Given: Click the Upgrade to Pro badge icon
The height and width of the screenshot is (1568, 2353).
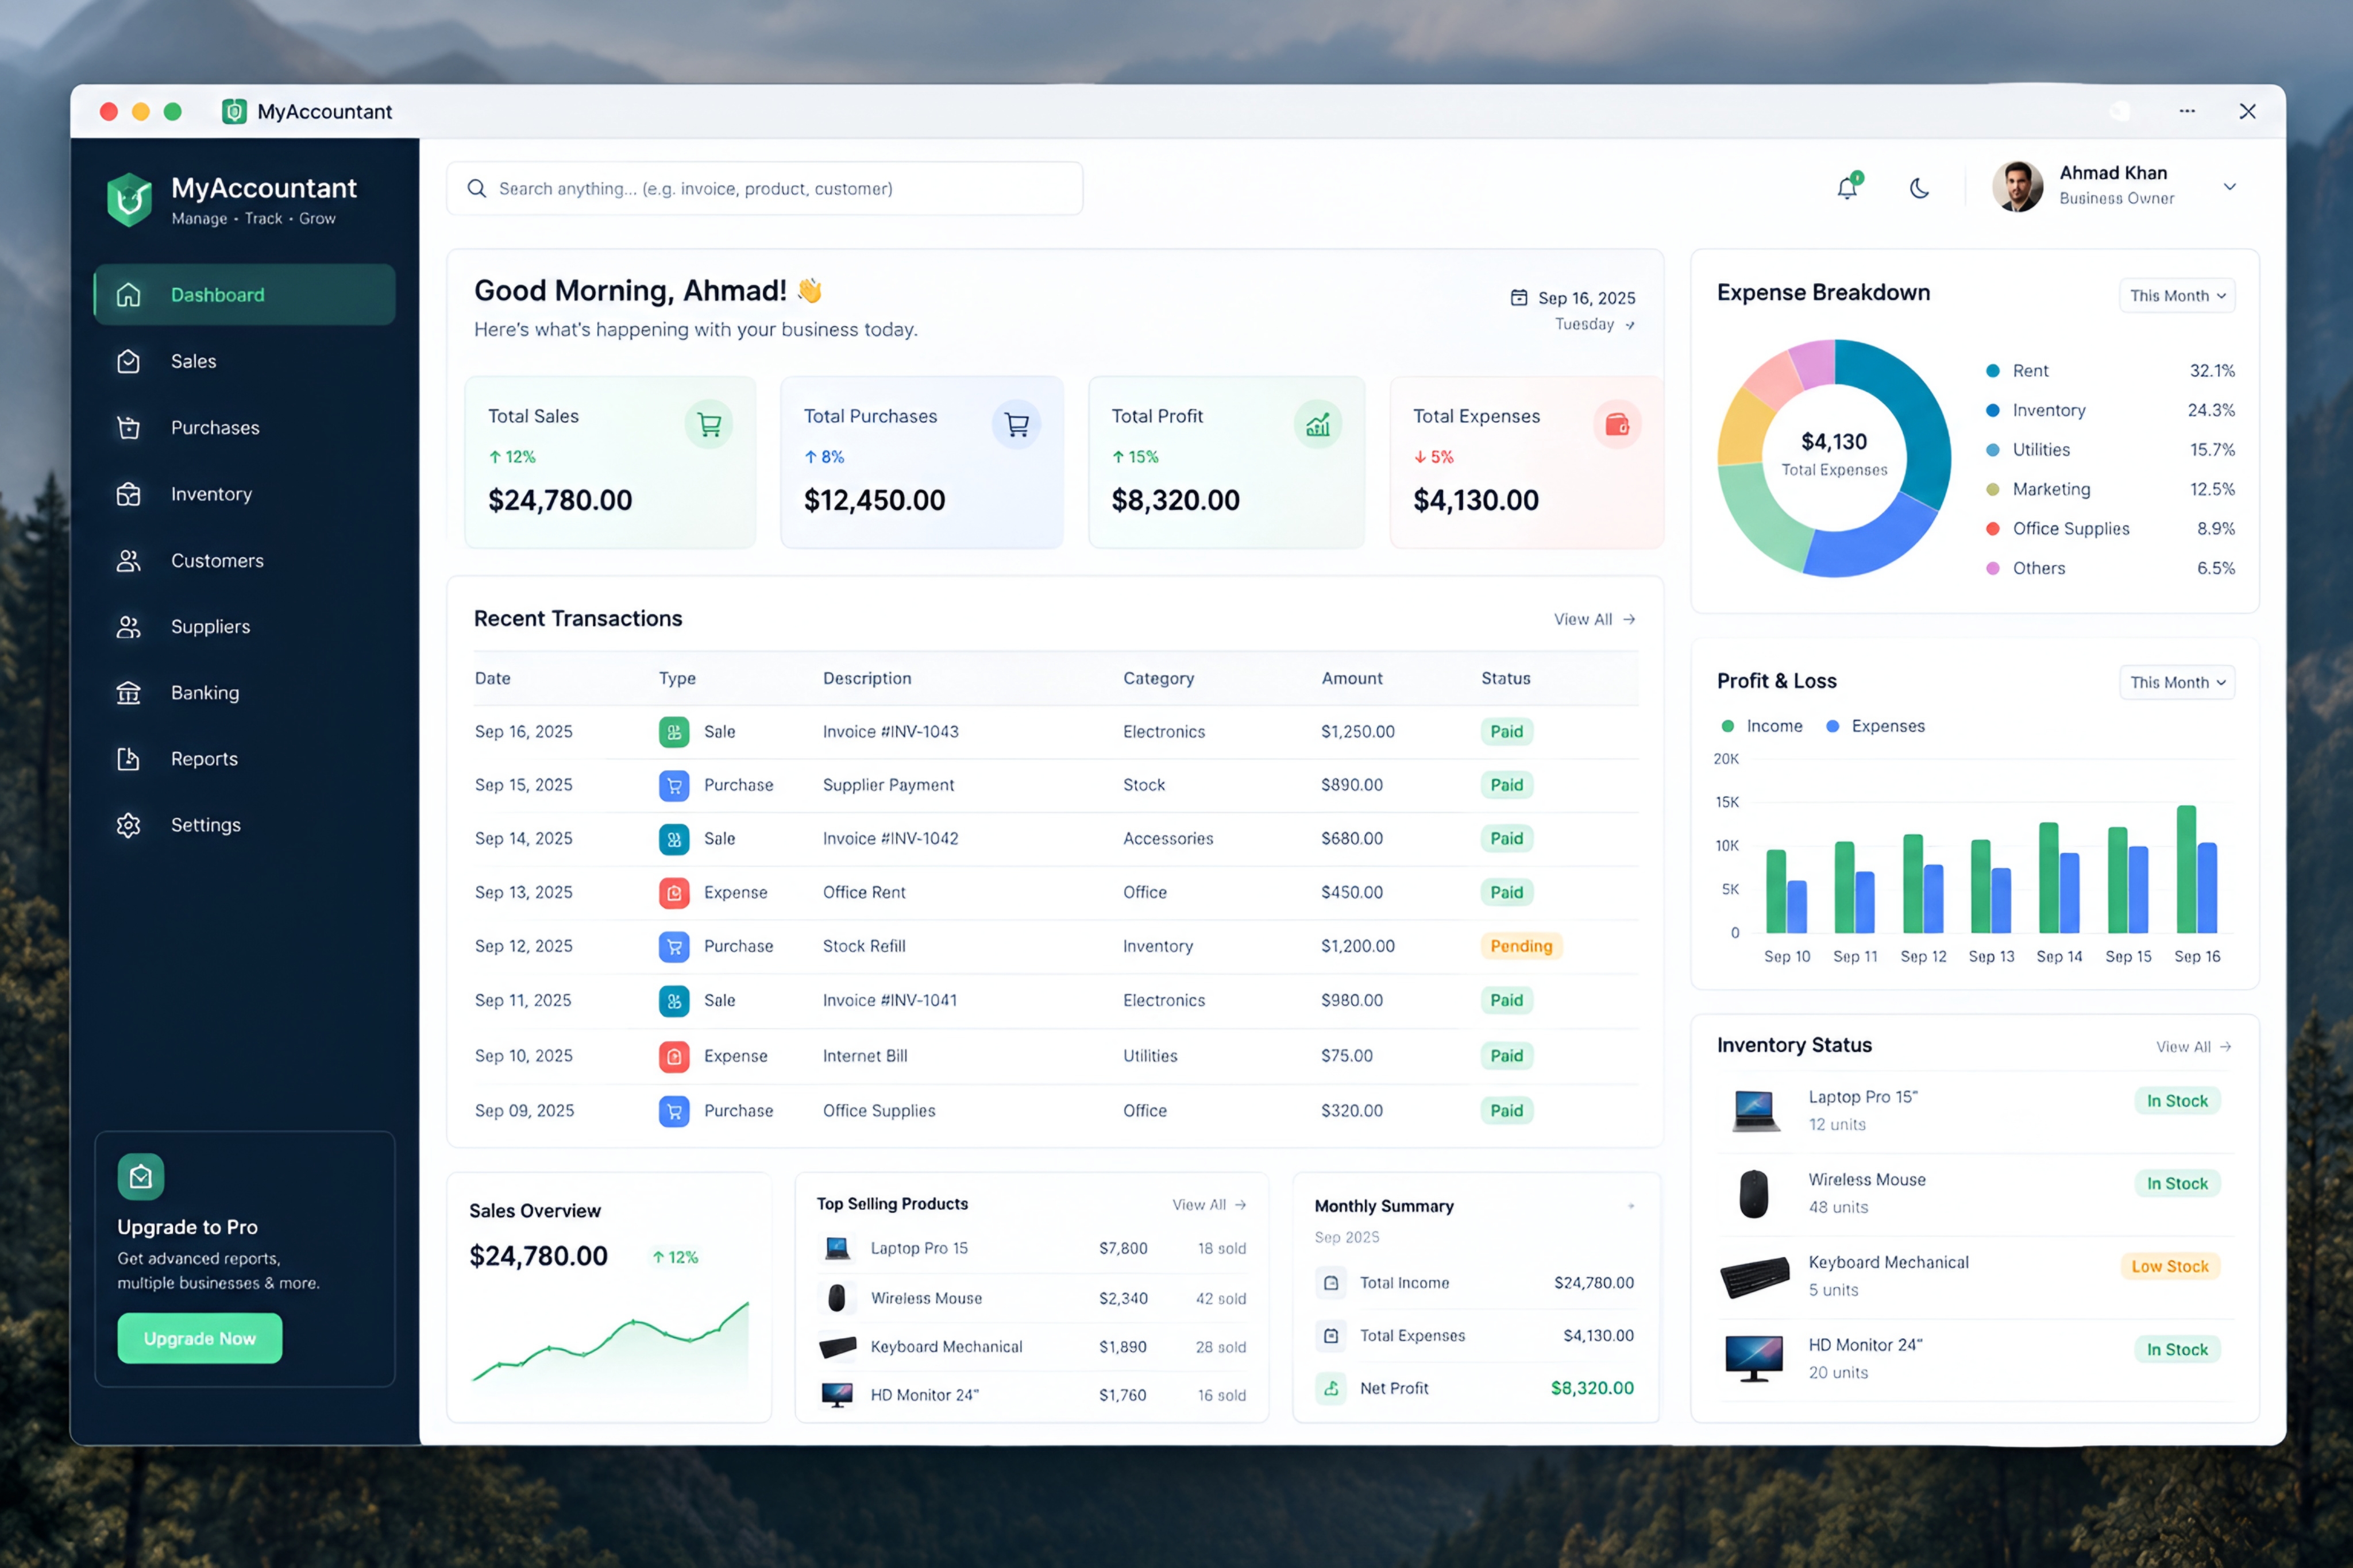Looking at the screenshot, I should tap(141, 1177).
